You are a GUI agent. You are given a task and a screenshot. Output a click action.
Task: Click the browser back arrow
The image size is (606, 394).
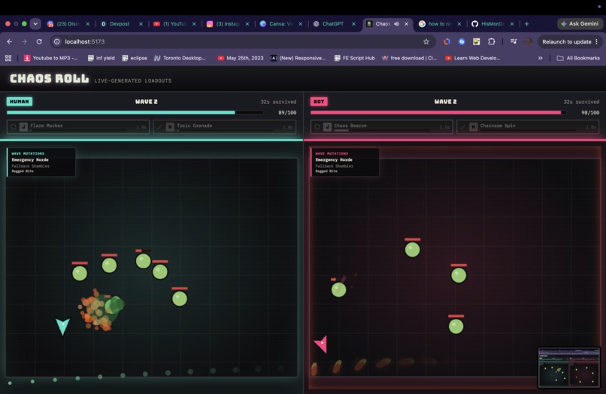[10, 42]
